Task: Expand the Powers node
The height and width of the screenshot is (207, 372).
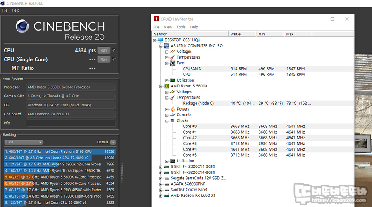Action: (167, 110)
